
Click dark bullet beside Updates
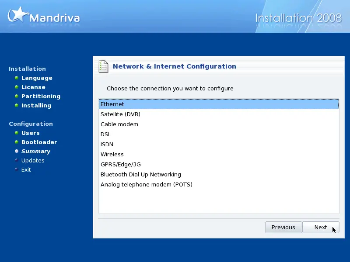(x=17, y=160)
